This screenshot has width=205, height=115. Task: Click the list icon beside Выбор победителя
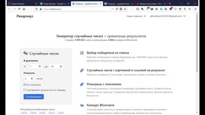[82, 53]
